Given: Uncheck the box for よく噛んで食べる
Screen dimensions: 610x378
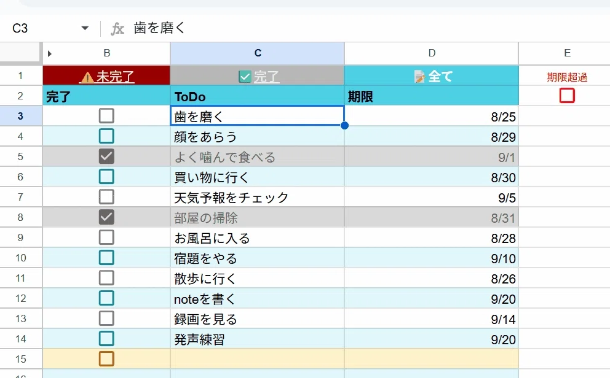Looking at the screenshot, I should tap(106, 156).
